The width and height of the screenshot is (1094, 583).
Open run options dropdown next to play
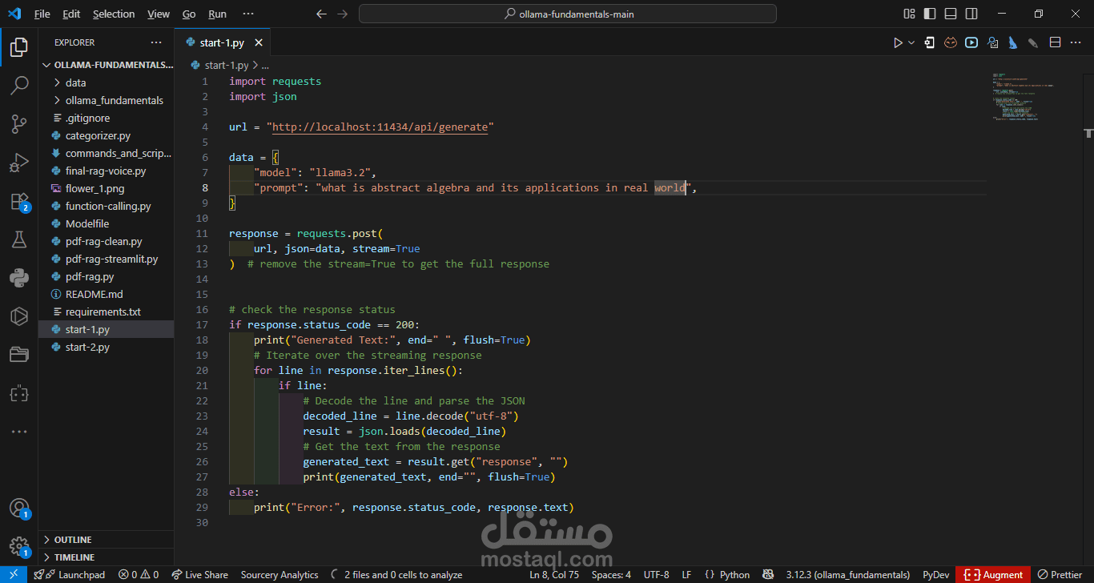911,42
